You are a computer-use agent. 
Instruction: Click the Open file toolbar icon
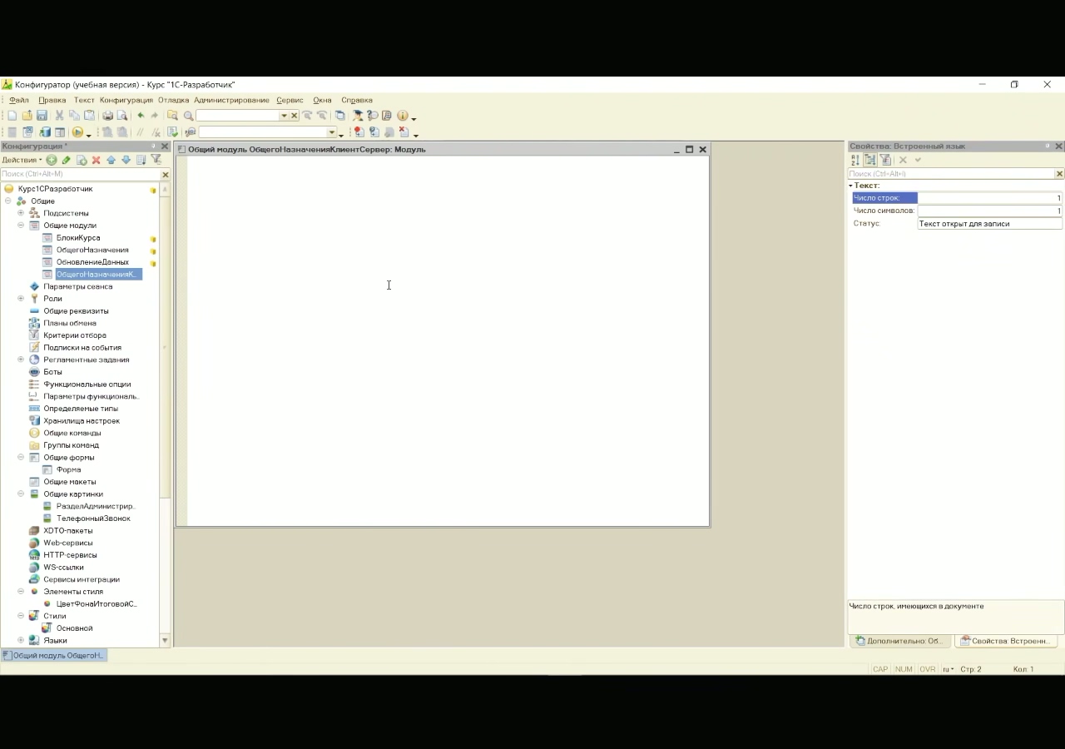27,116
